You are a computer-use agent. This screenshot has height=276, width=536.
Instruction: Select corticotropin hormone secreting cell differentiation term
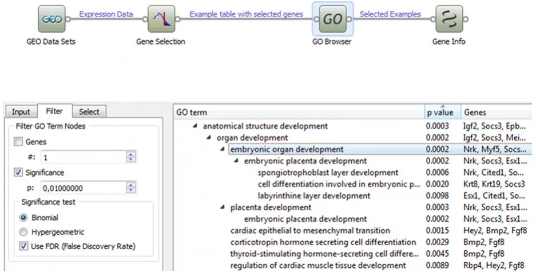tap(323, 242)
